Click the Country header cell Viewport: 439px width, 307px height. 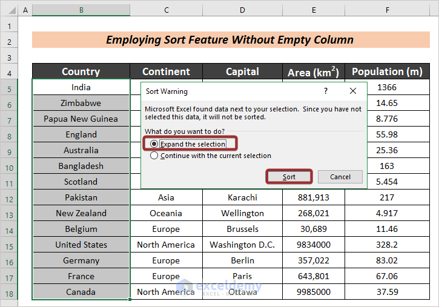point(81,71)
